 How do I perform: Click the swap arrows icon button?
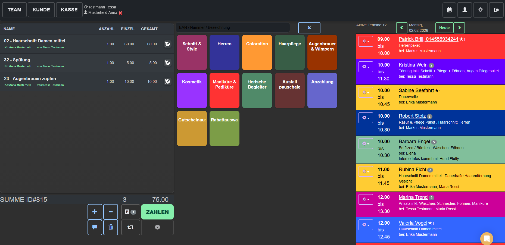[x=130, y=227]
